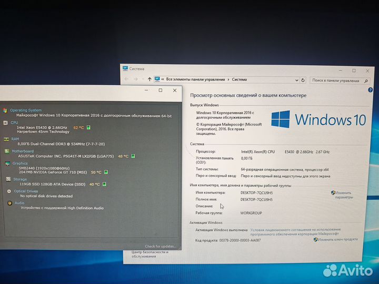Select the 8,00ГБ Dual-Channel DDR3 line
Image resolution: width=379 pixels, height=284 pixels.
[61, 144]
